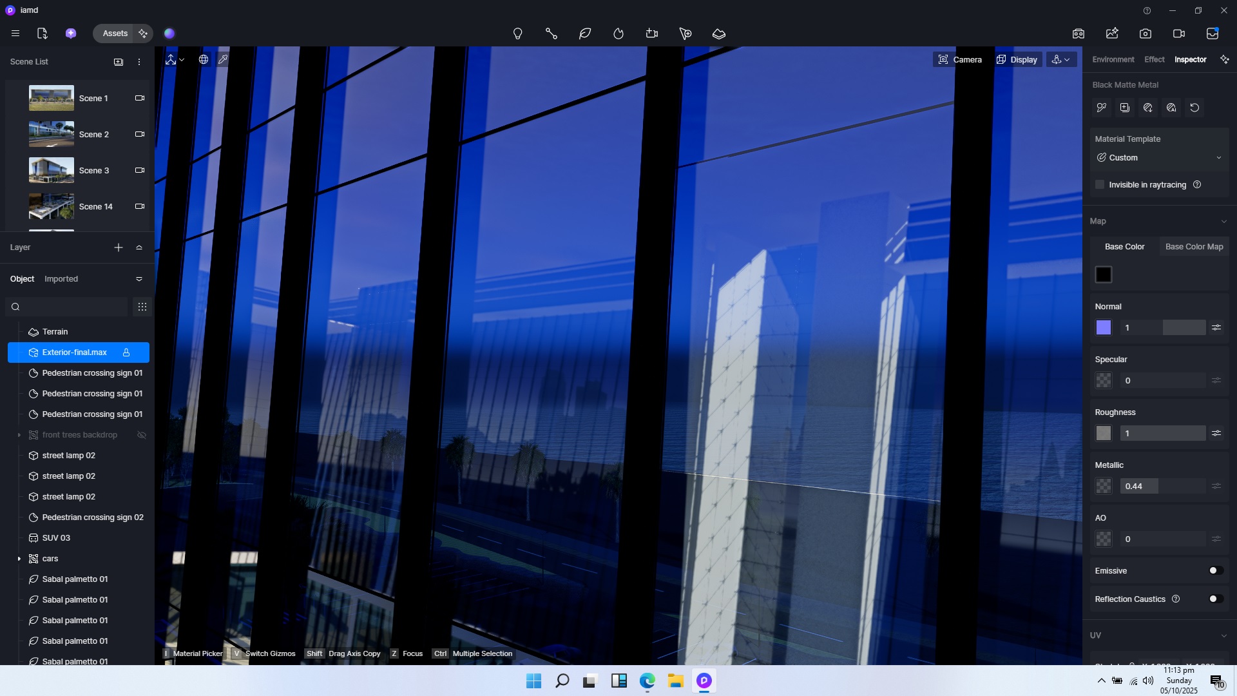Collapse the Map section chevron
Image resolution: width=1237 pixels, height=696 pixels.
tap(1223, 222)
